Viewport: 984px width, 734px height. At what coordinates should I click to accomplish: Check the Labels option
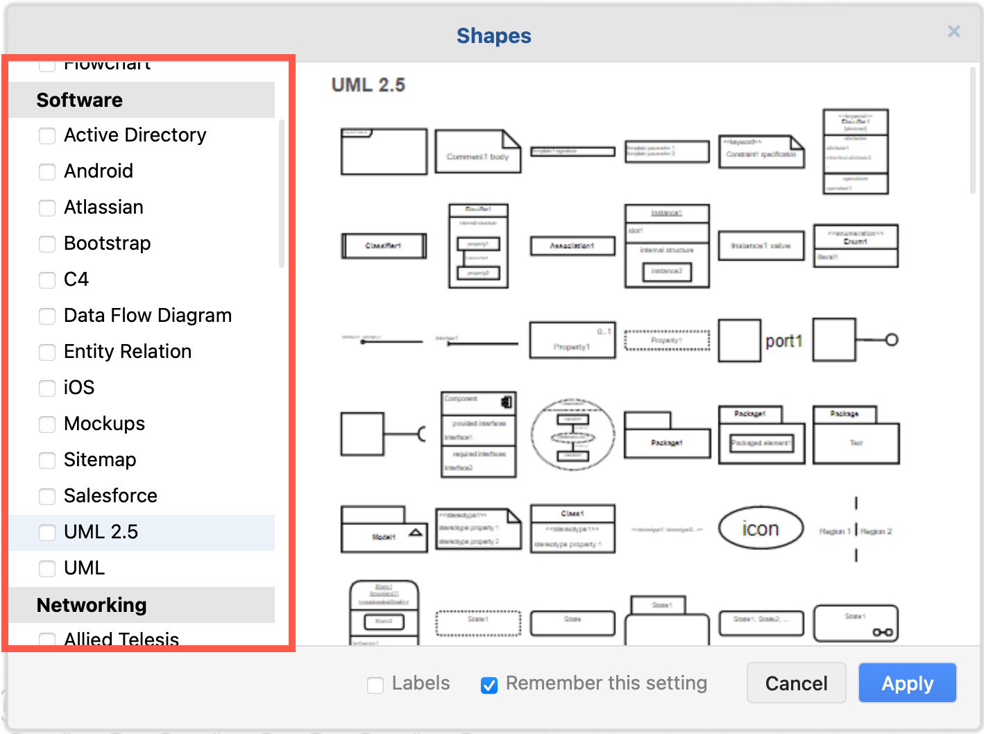click(x=375, y=684)
